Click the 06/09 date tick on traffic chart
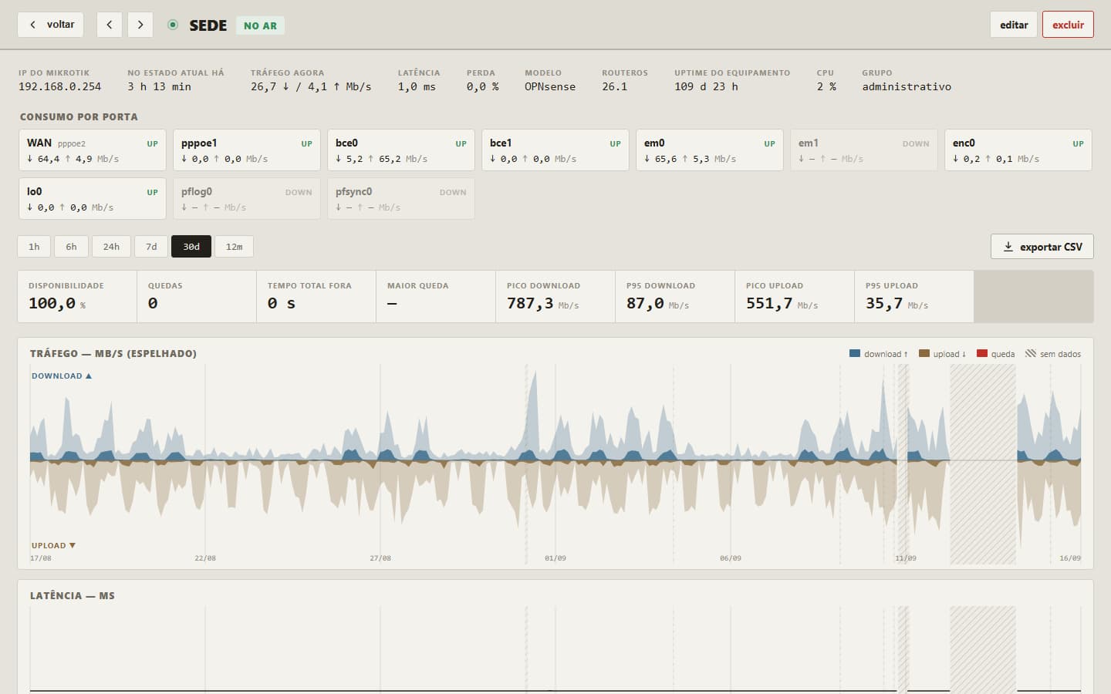 (731, 558)
